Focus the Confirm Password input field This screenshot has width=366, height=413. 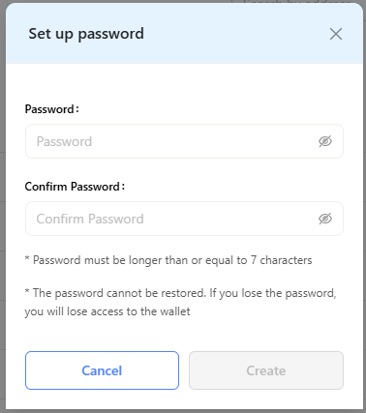click(184, 219)
